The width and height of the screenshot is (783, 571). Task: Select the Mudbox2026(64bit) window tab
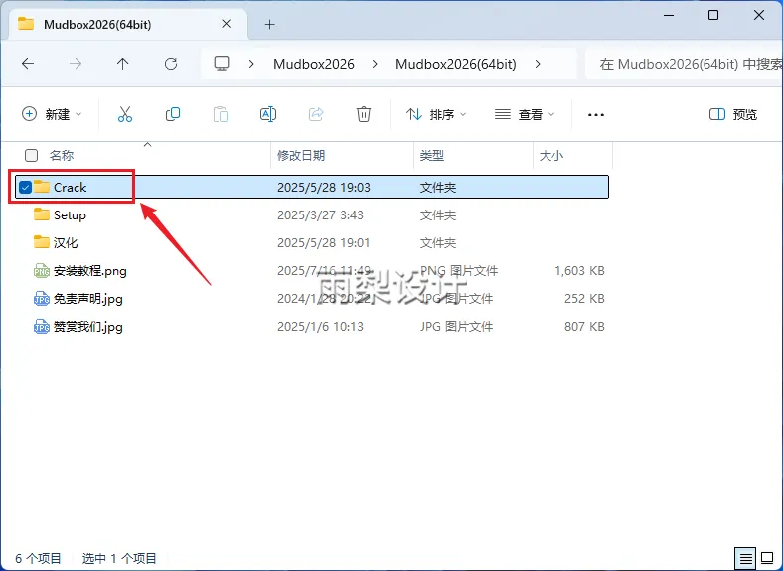tap(128, 24)
